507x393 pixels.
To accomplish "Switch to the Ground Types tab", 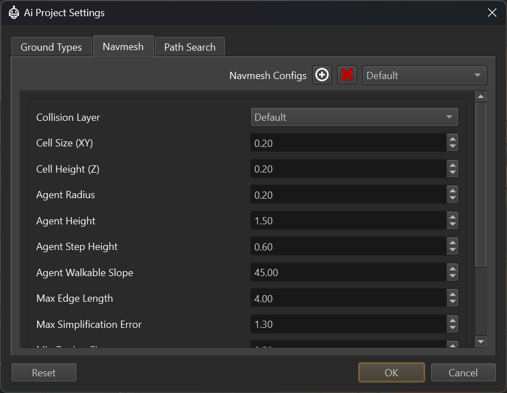I will [51, 47].
